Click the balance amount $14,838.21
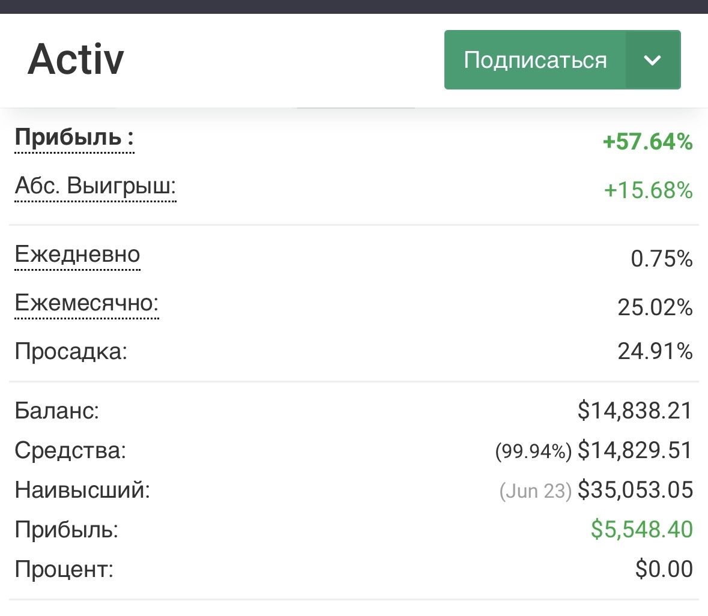 [x=635, y=411]
